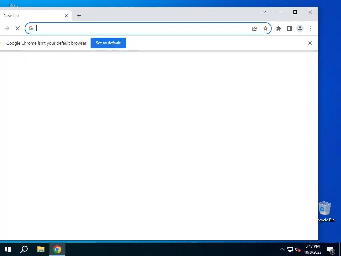Open Windows taskbar search
Image resolution: width=341 pixels, height=256 pixels.
[x=24, y=249]
